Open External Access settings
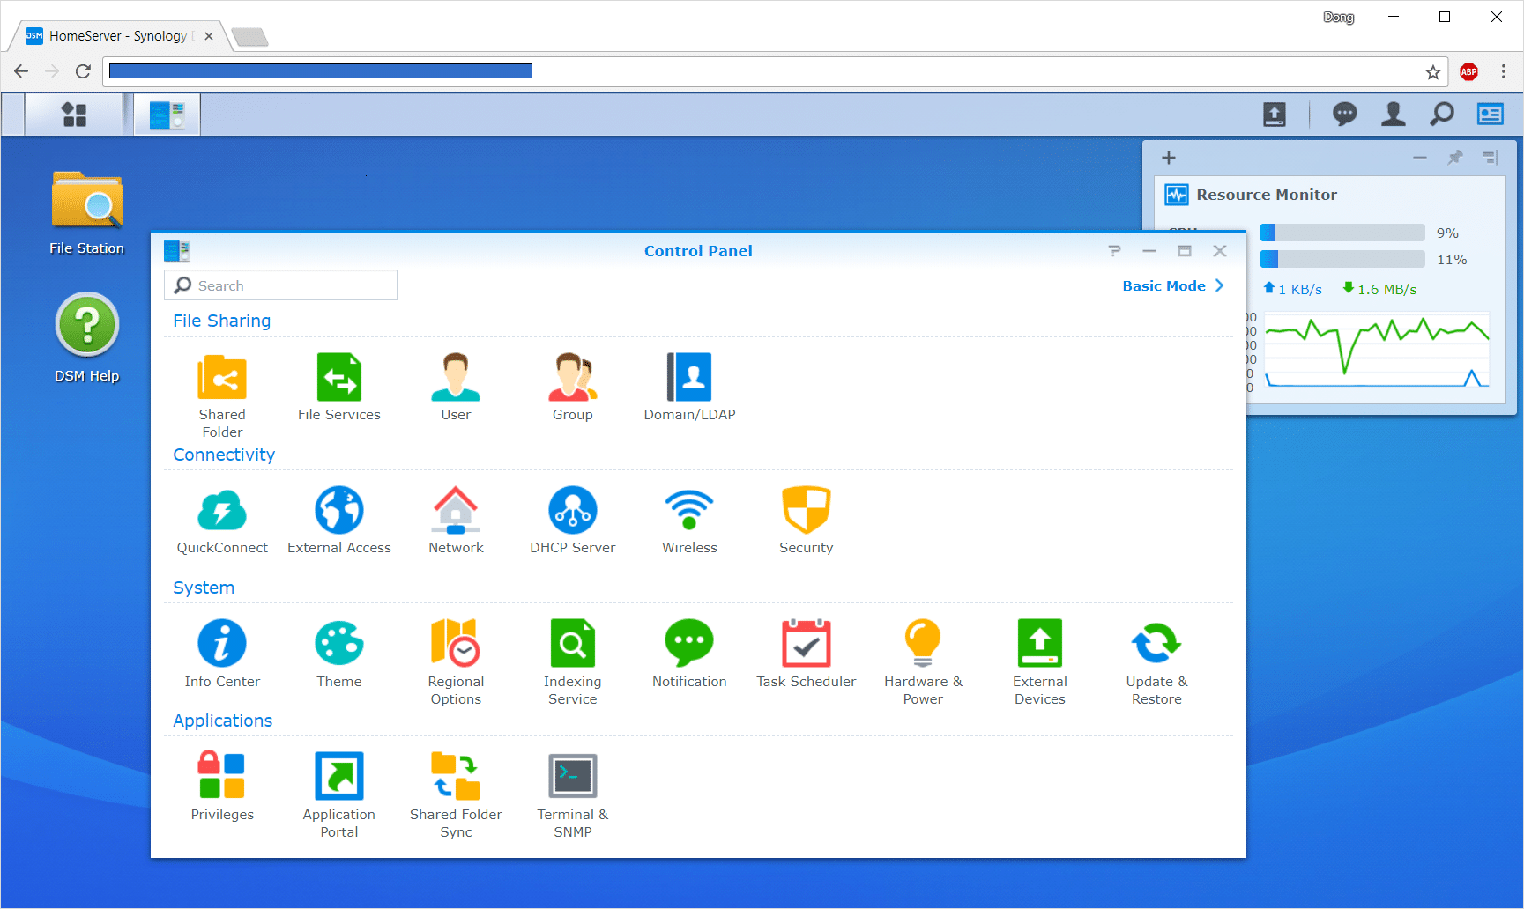The width and height of the screenshot is (1524, 909). tap(339, 521)
